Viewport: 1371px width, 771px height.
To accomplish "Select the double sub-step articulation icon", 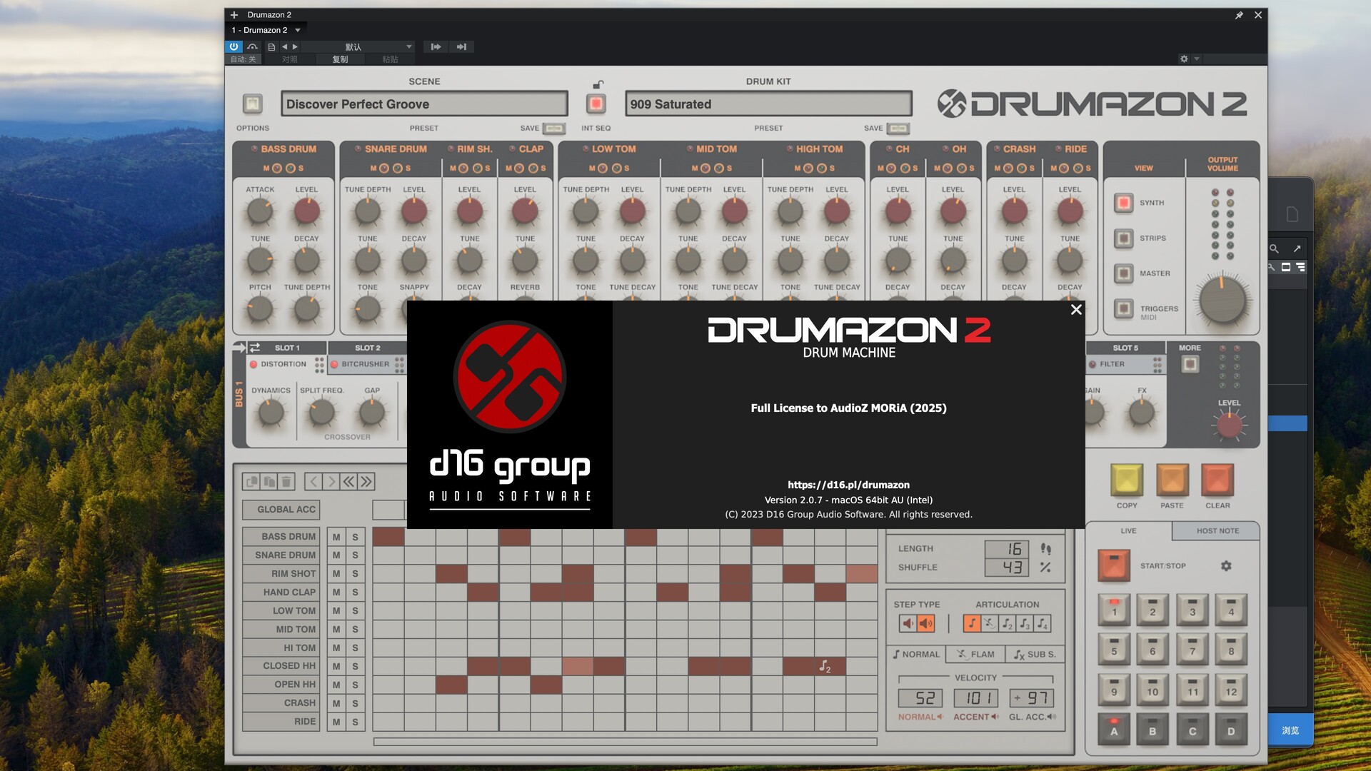I will tap(1007, 623).
